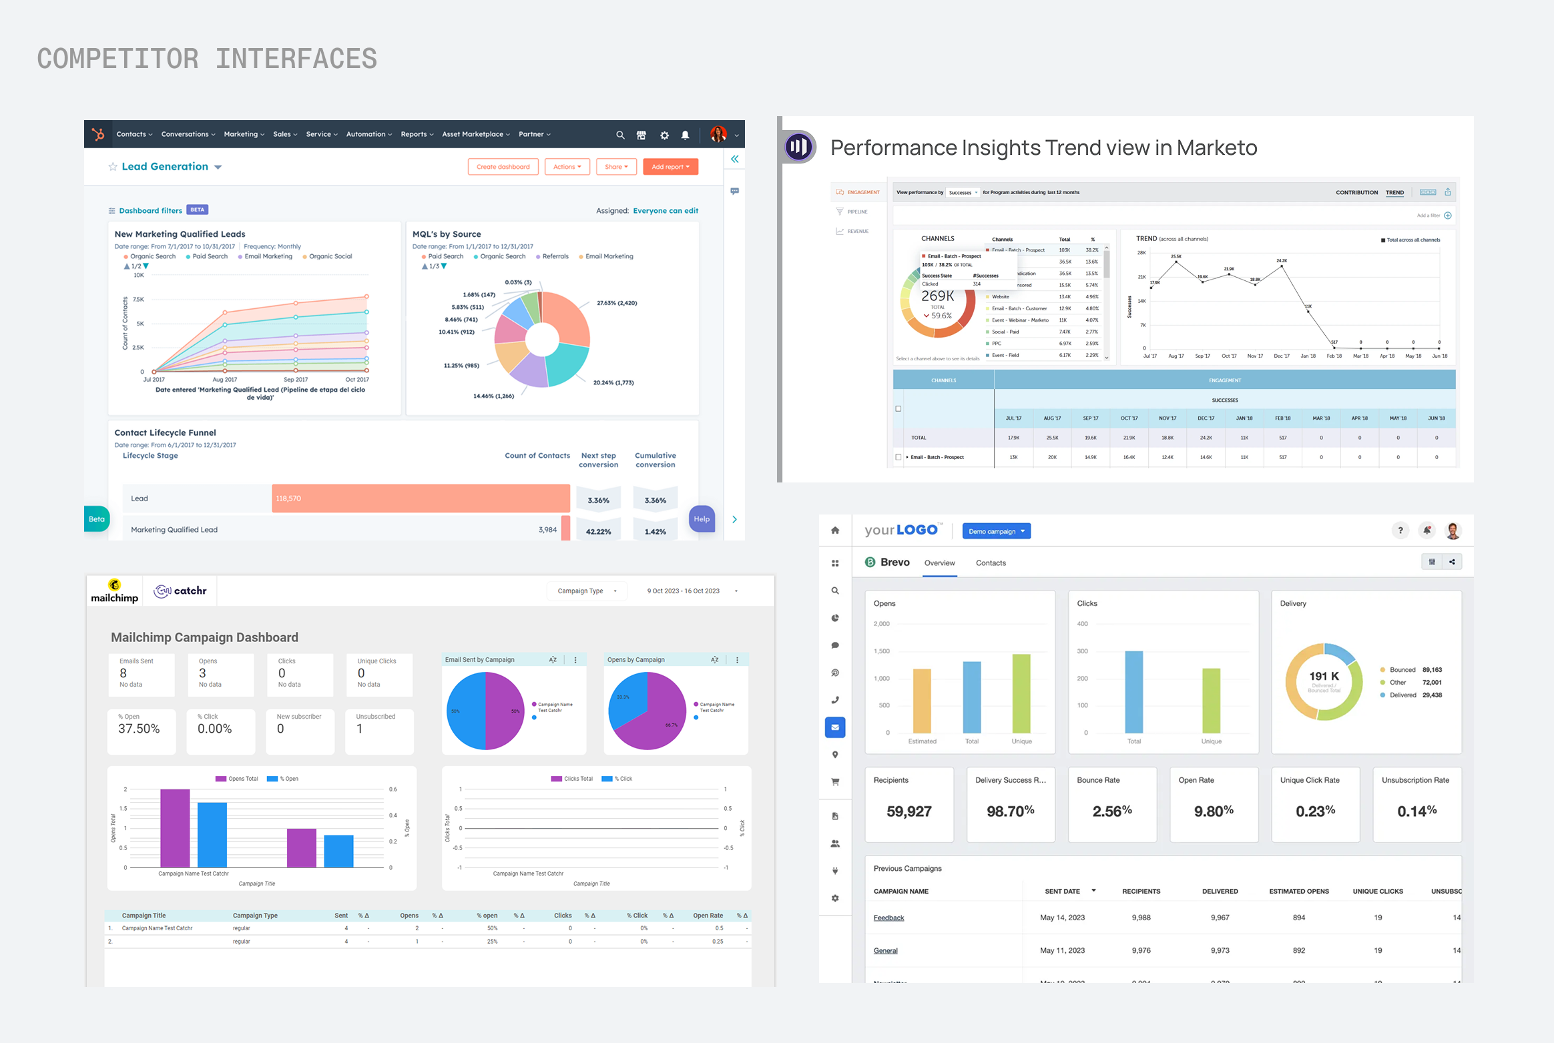Click the plug integrations icon in Brevo sidebar
1554x1043 pixels.
click(834, 870)
